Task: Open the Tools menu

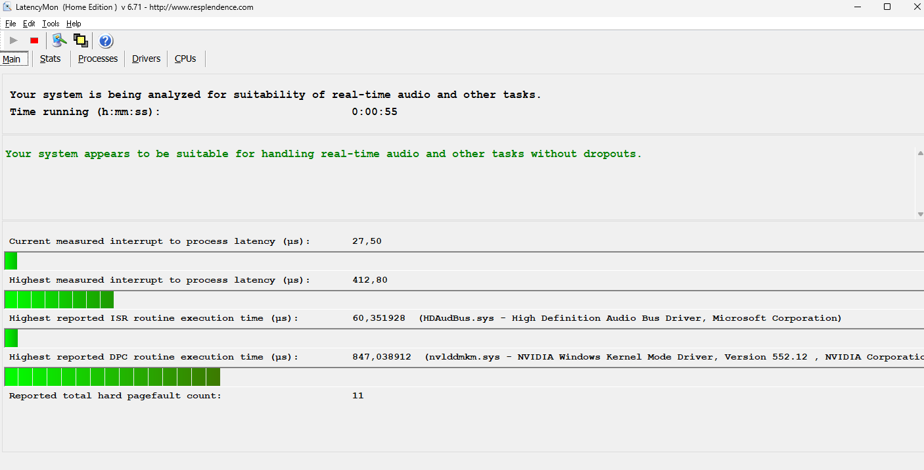Action: 51,24
